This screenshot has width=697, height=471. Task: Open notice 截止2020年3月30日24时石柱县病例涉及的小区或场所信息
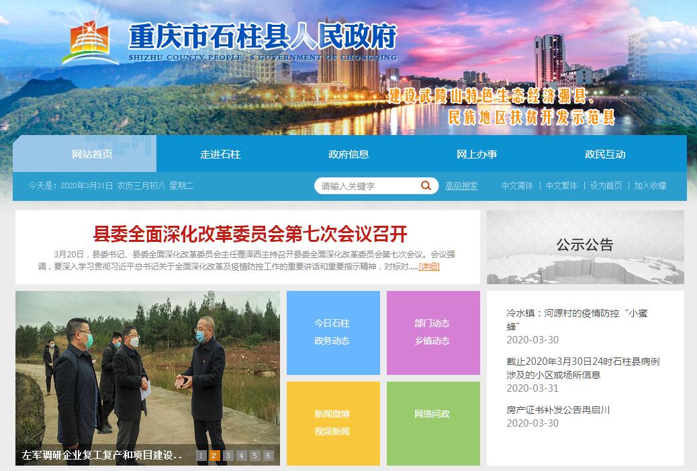click(x=583, y=368)
